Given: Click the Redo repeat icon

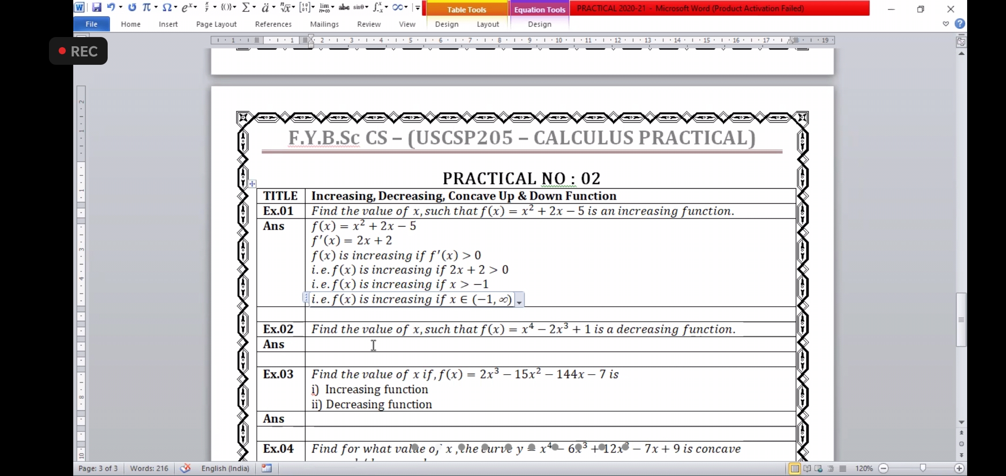Looking at the screenshot, I should [x=132, y=7].
